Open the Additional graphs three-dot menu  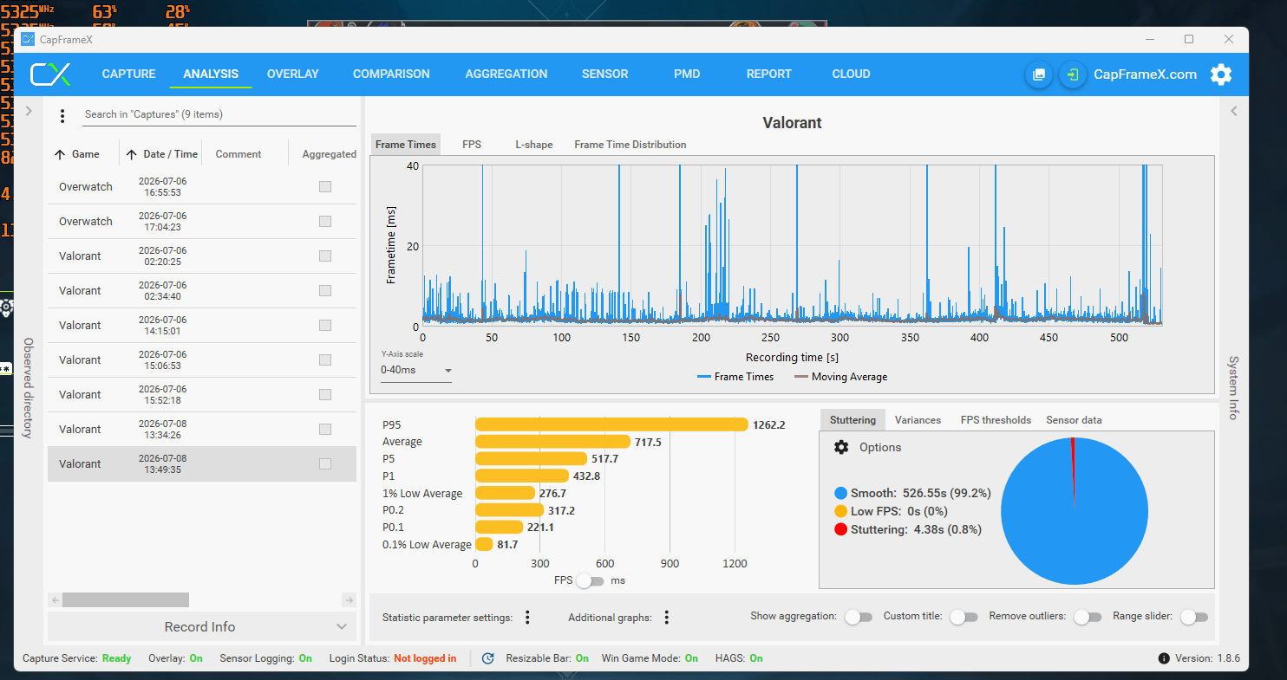(x=667, y=618)
